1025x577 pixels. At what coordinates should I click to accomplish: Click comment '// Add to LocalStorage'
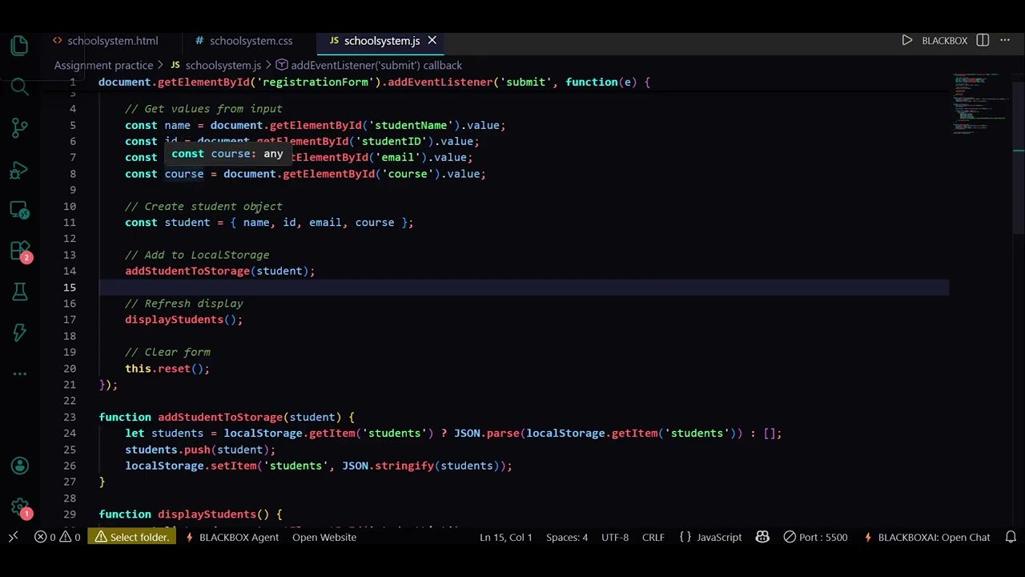pyautogui.click(x=197, y=255)
